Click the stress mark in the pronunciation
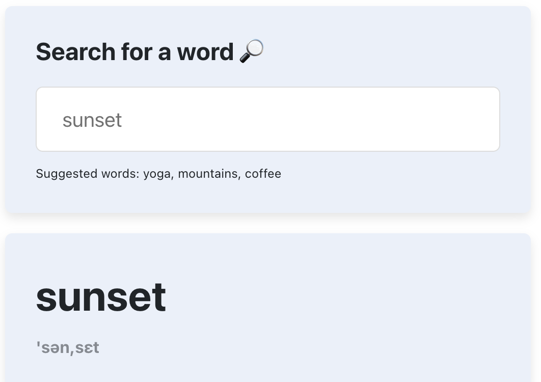Viewport: 541px width, 382px height. click(x=39, y=345)
